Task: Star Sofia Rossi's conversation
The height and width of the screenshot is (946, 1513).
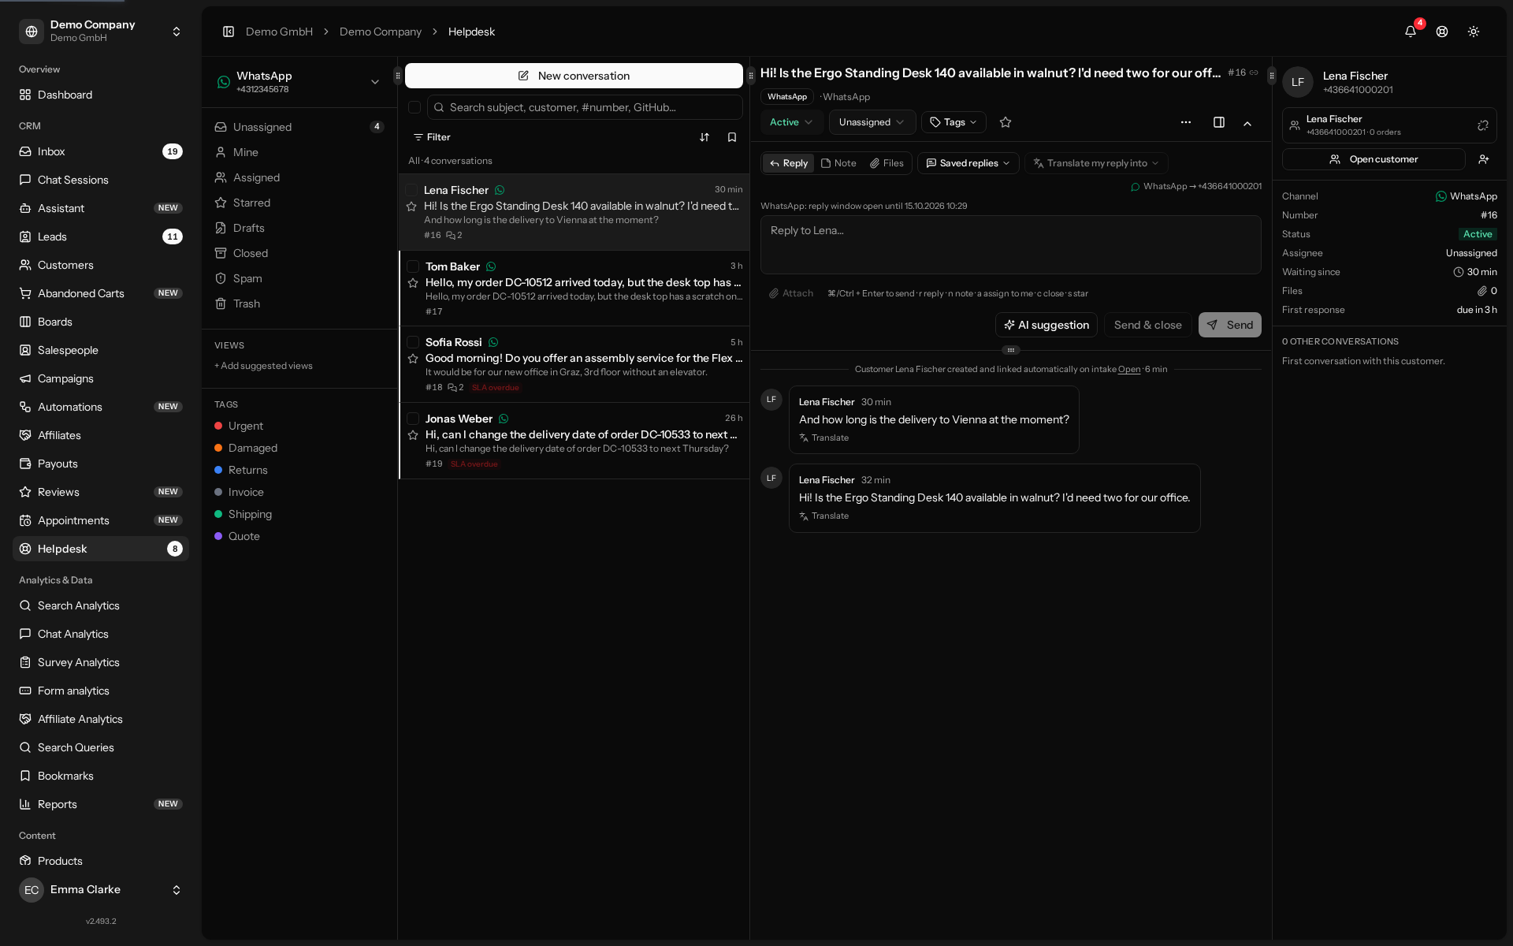Action: (x=413, y=358)
